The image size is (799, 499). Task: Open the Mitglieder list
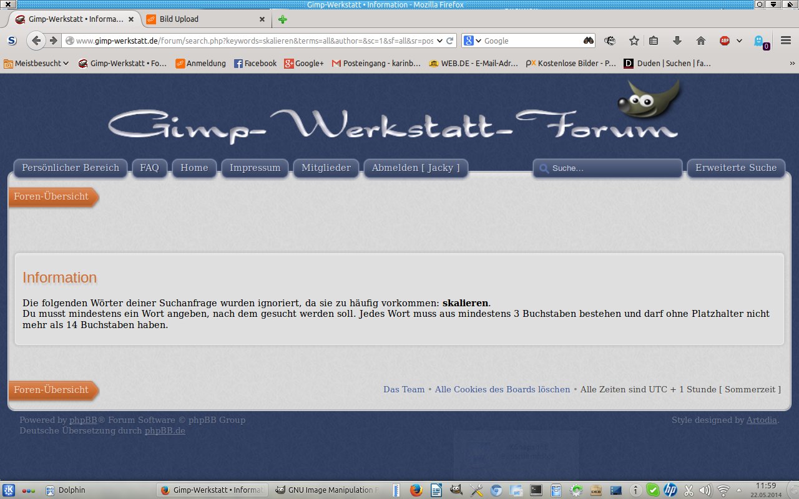pos(326,168)
